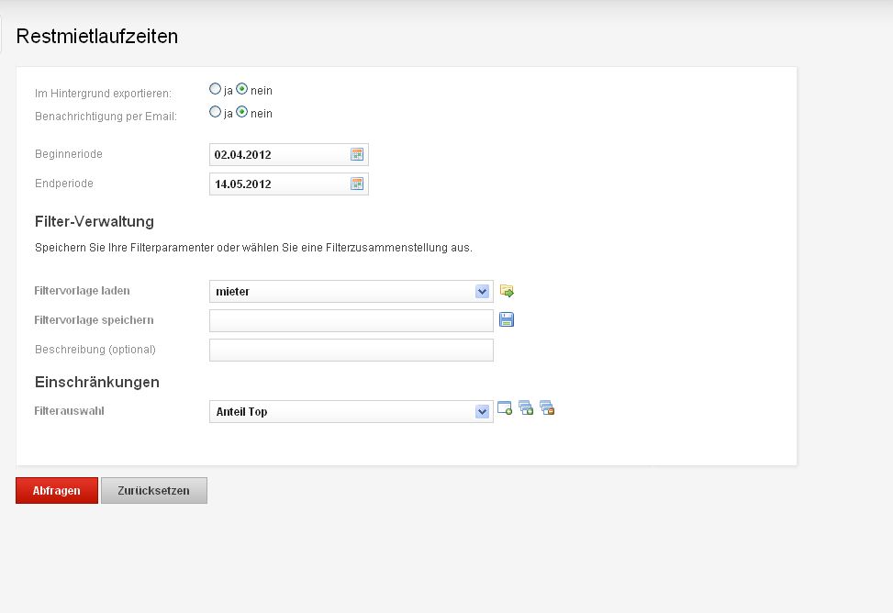The image size is (893, 613).
Task: Click the load filter template folder icon
Action: coord(507,291)
